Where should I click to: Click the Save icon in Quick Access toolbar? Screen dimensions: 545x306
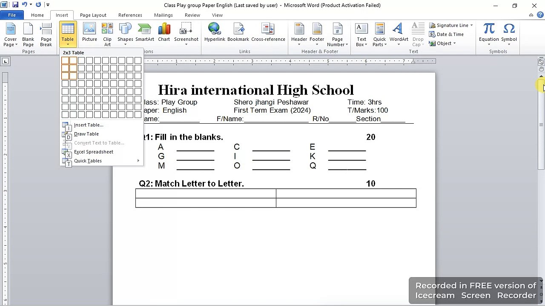pyautogui.click(x=15, y=5)
